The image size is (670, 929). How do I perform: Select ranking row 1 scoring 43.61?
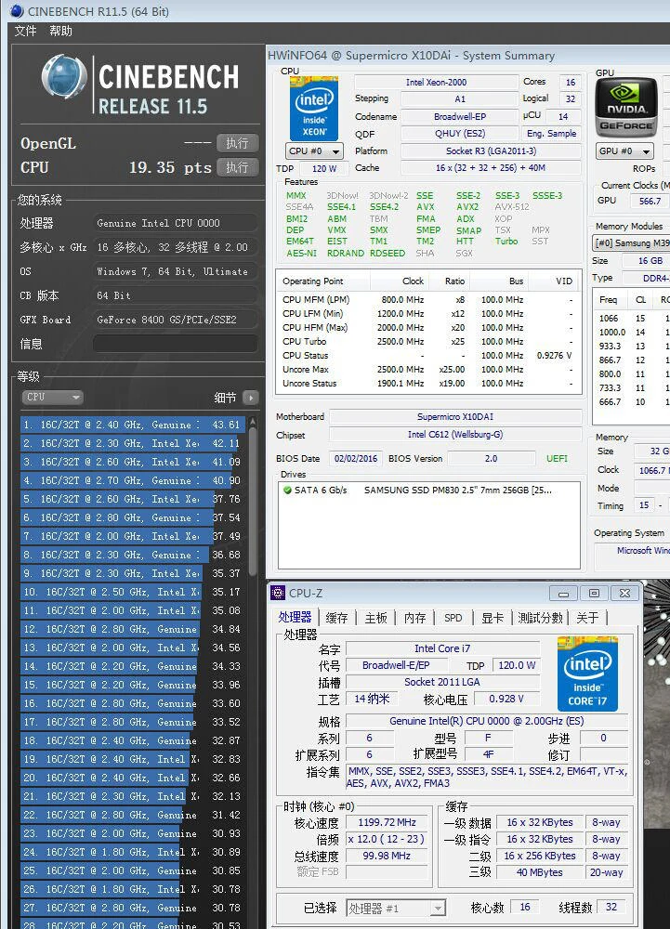coord(132,425)
